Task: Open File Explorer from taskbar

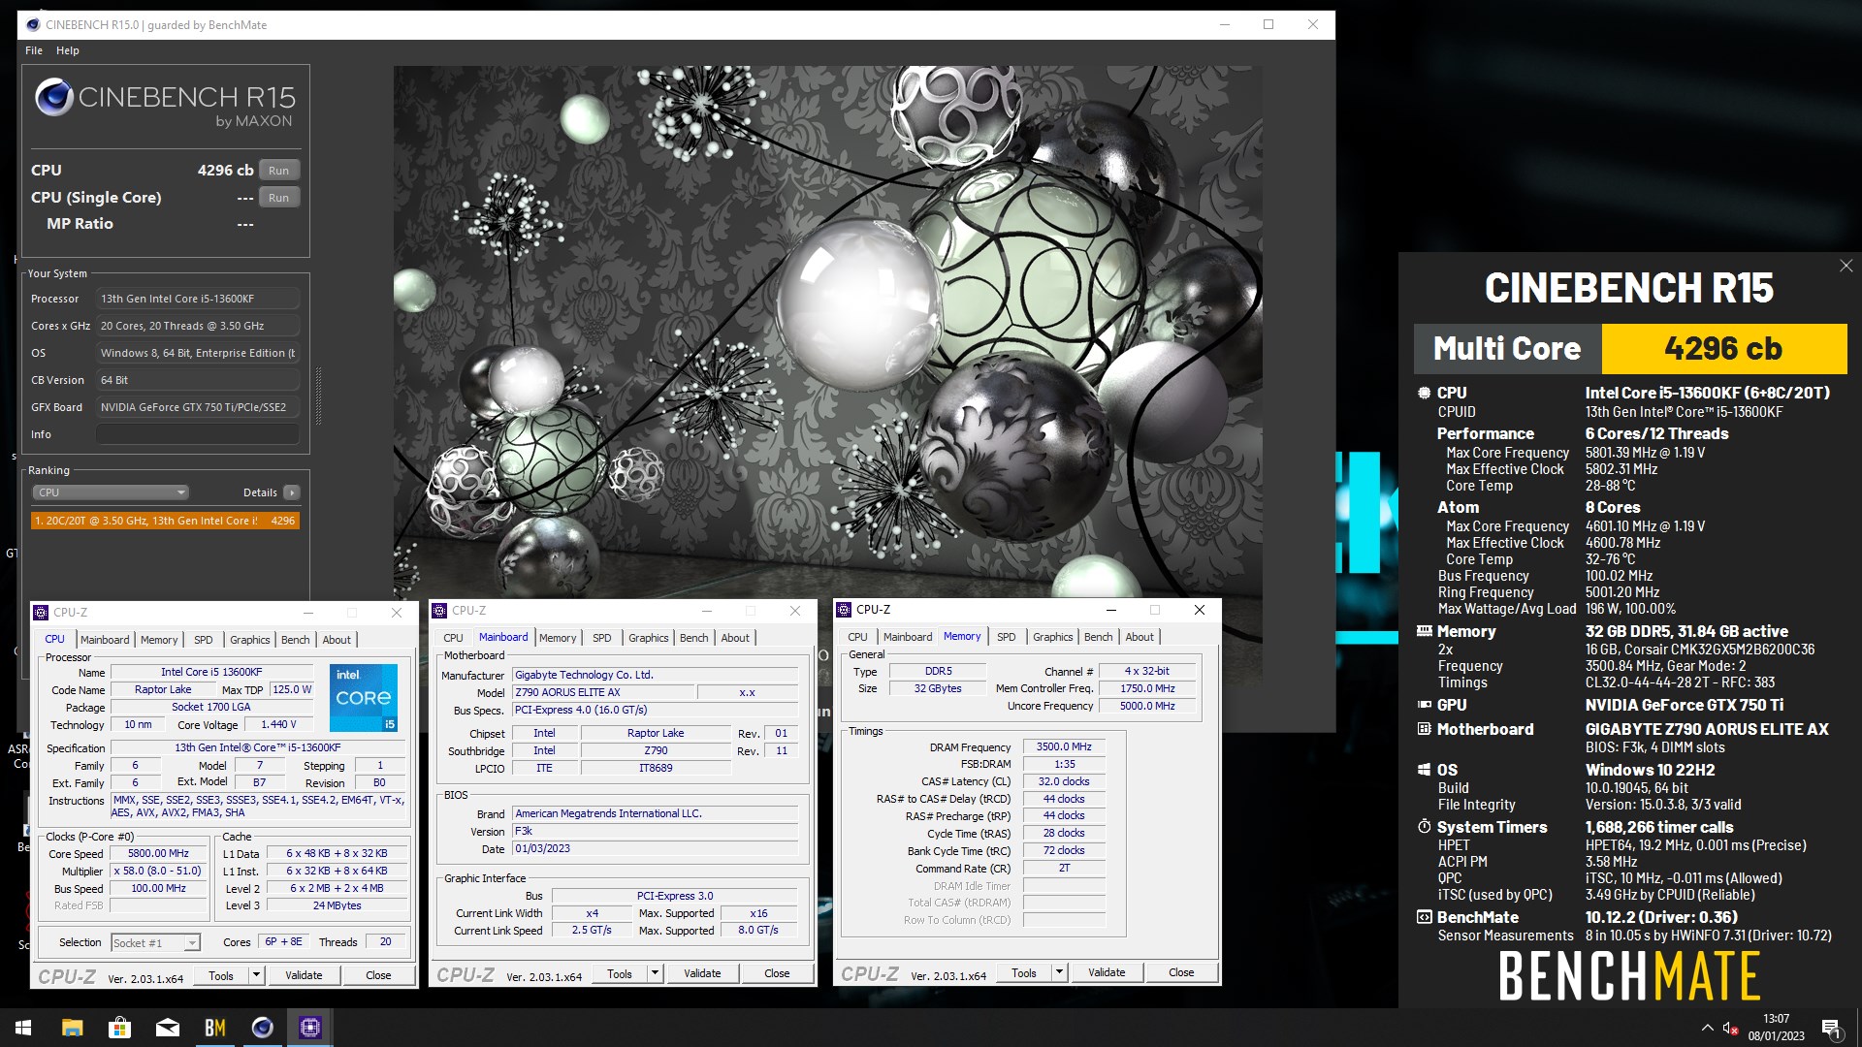Action: coord(72,1028)
